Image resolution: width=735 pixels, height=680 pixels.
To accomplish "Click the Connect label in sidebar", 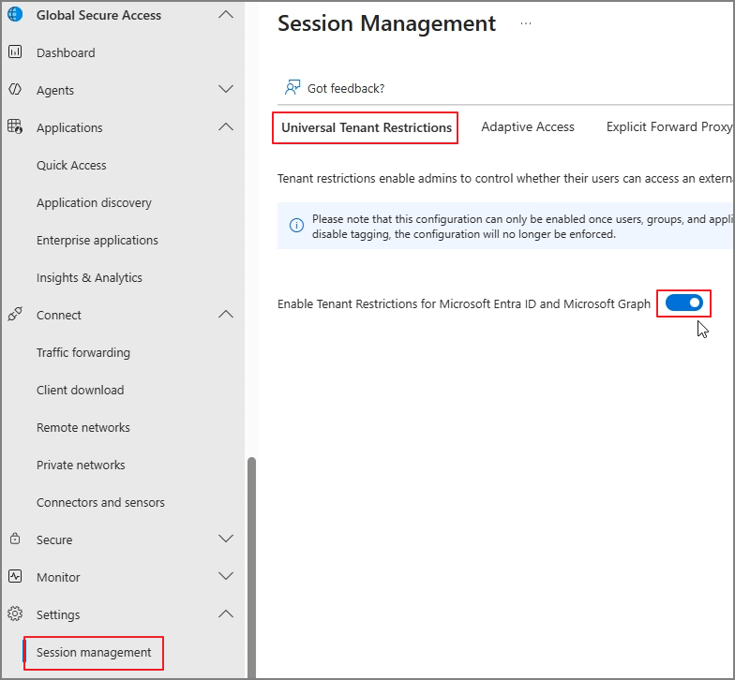I will [x=58, y=315].
